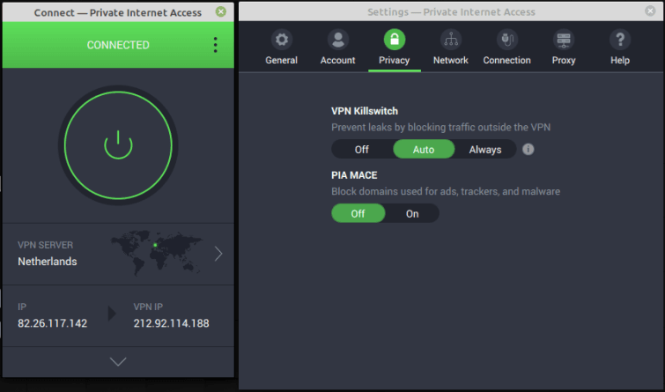Set VPN Killswitch to Auto

(x=424, y=150)
